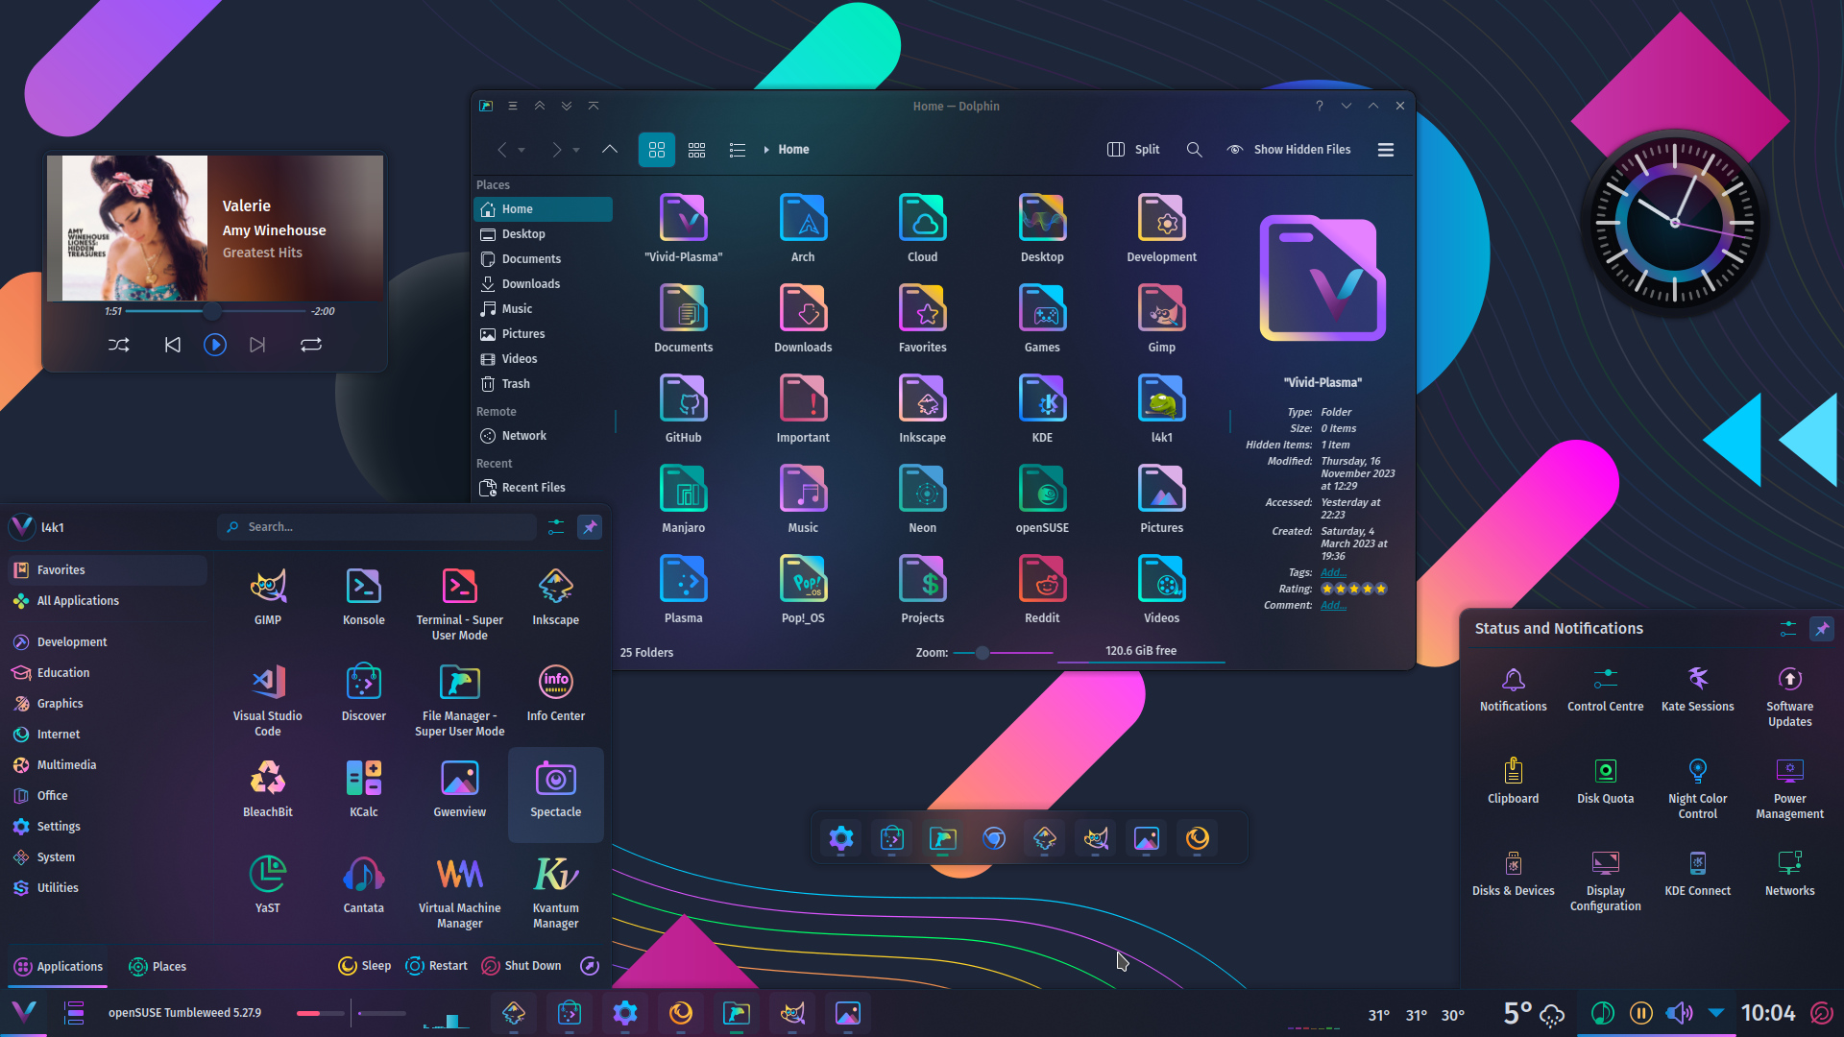1844x1037 pixels.
Task: Go to Downloads in Places sidebar
Action: [544, 284]
